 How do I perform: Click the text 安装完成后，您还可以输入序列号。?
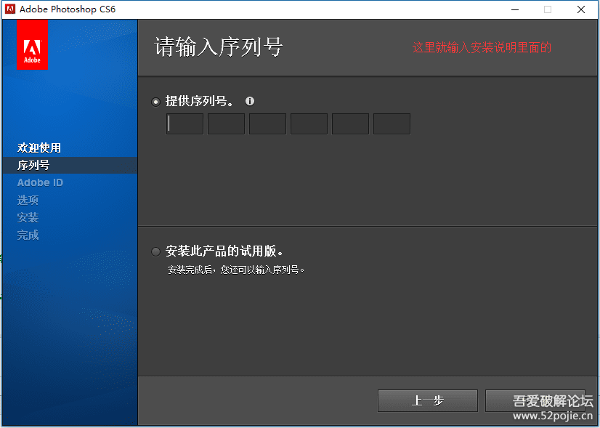237,270
